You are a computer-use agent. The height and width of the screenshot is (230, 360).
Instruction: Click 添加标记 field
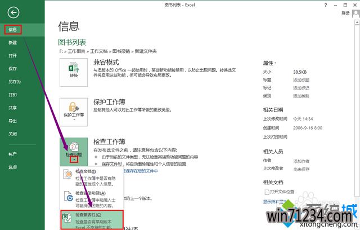tap(301, 88)
